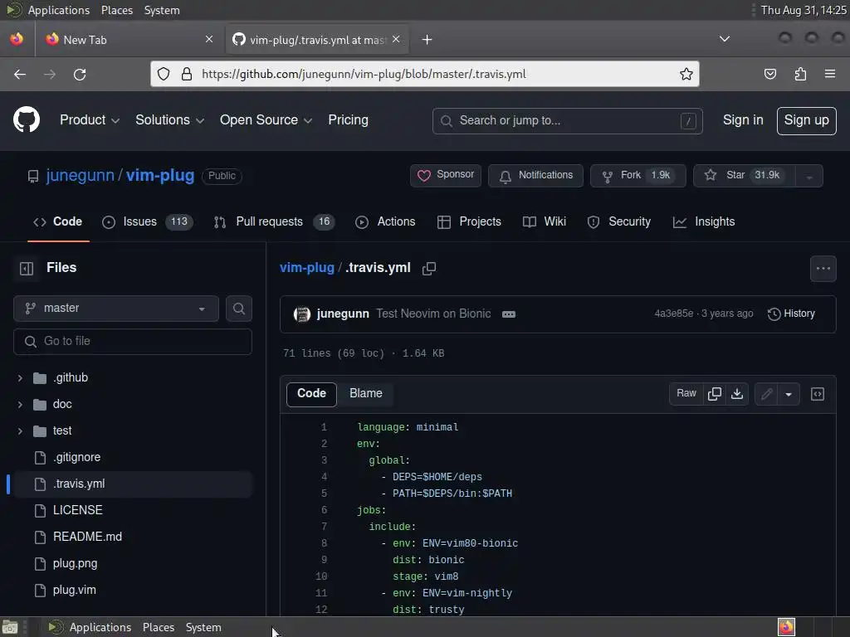Viewport: 850px width, 637px height.
Task: Click the file tree search icon button
Action: point(239,309)
